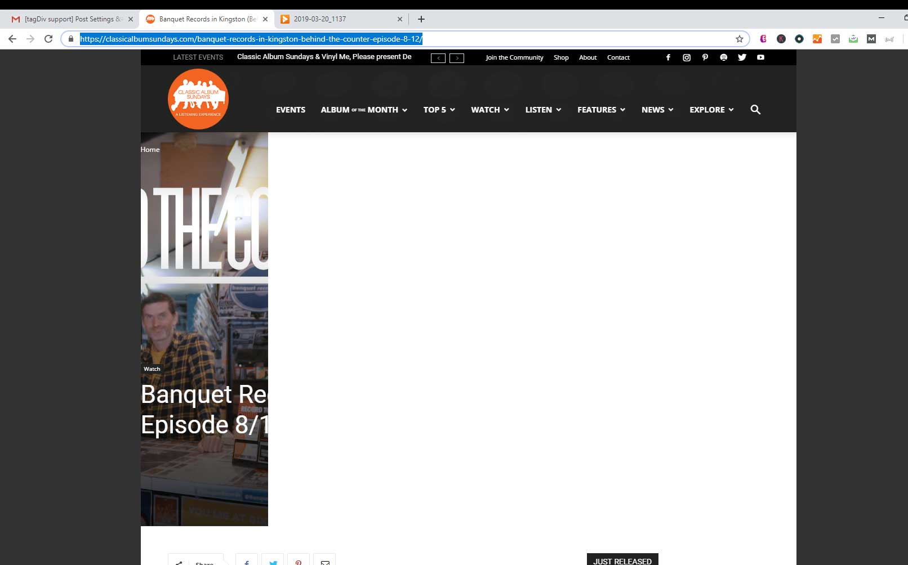Image resolution: width=908 pixels, height=565 pixels.
Task: Share the article on Pinterest
Action: [x=299, y=560]
